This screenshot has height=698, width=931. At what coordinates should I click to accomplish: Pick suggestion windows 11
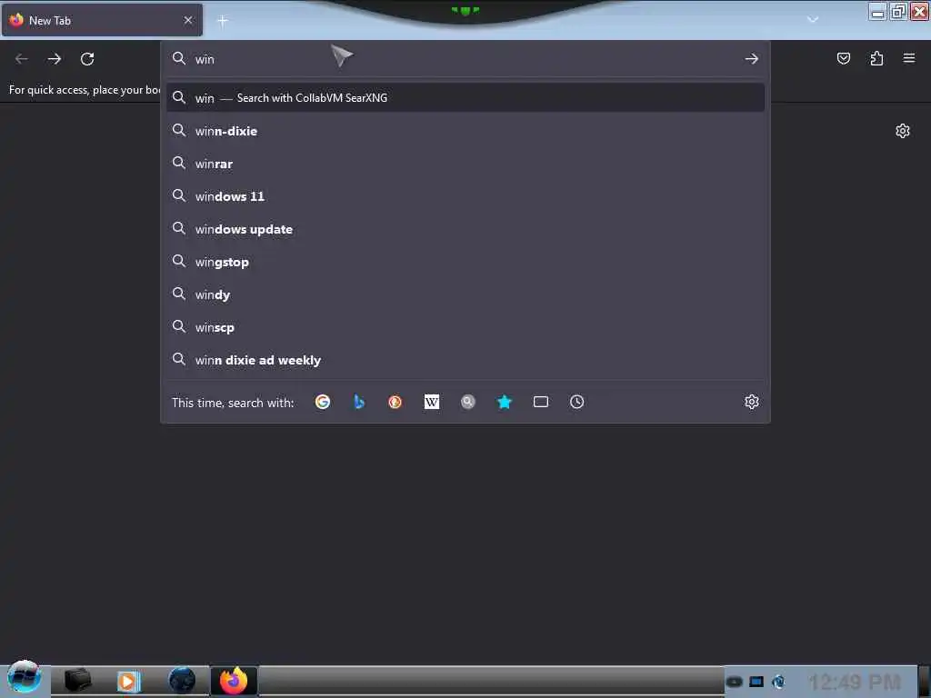click(465, 196)
